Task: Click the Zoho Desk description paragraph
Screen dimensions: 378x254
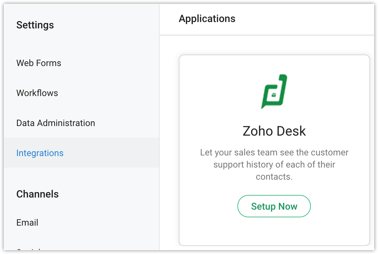Action: click(274, 164)
